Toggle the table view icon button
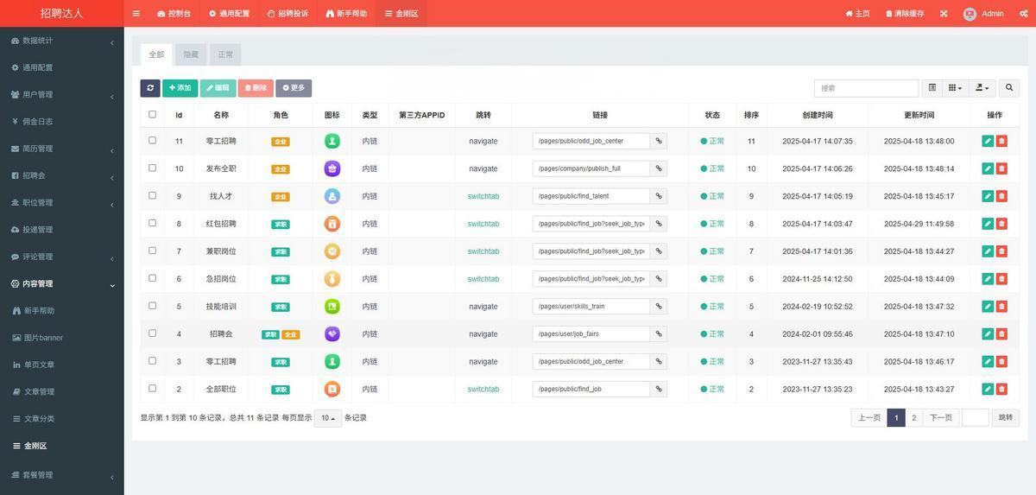The height and width of the screenshot is (495, 1036). click(932, 88)
